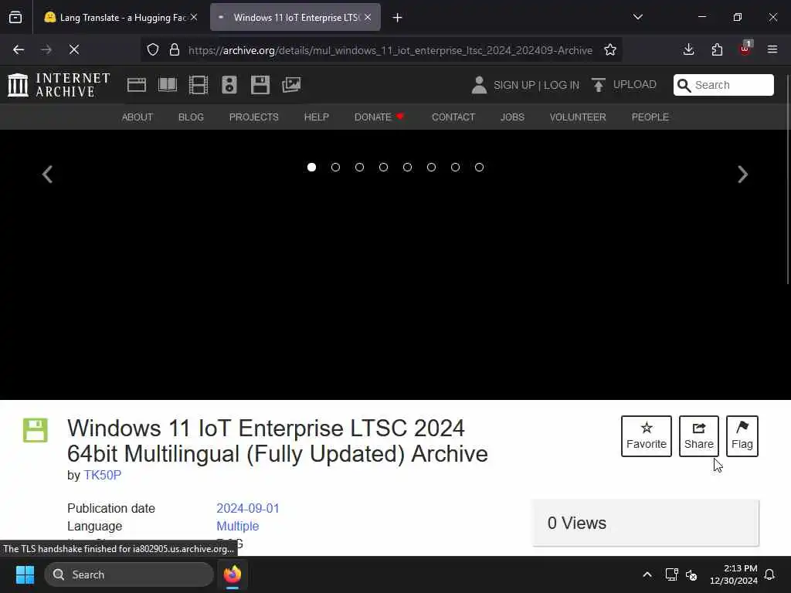
Task: Click SIGN UP | LOG IN link
Action: (x=536, y=85)
